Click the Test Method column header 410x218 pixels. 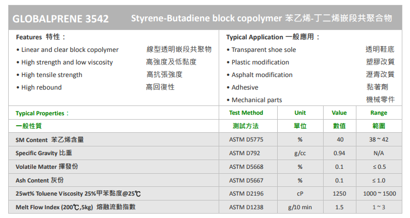pyautogui.click(x=246, y=113)
